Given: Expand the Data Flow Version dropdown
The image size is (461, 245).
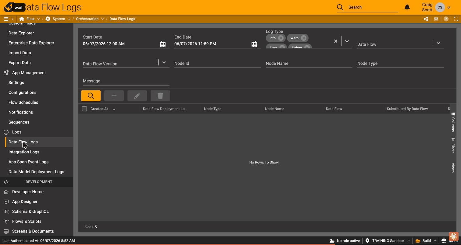Looking at the screenshot, I should tap(164, 63).
